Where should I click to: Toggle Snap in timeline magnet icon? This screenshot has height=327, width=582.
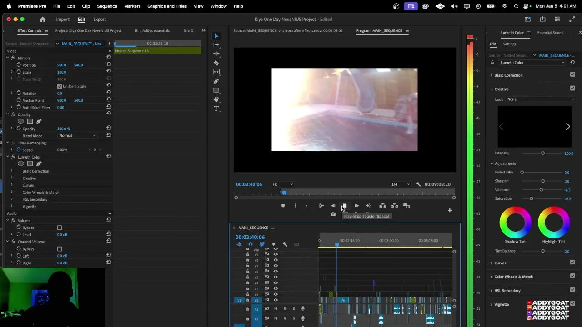pyautogui.click(x=250, y=244)
